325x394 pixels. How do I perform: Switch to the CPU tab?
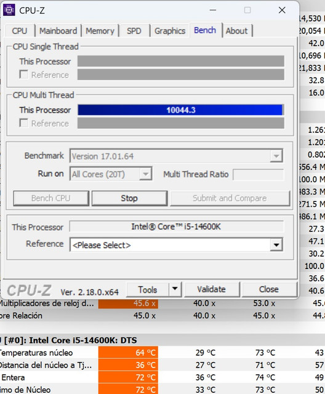click(x=19, y=31)
